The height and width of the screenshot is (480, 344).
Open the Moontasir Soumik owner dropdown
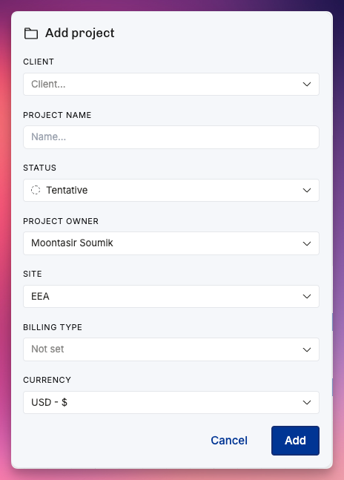click(171, 243)
